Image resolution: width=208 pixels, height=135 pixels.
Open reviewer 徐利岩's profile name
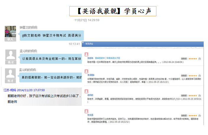pyautogui.click(x=90, y=96)
